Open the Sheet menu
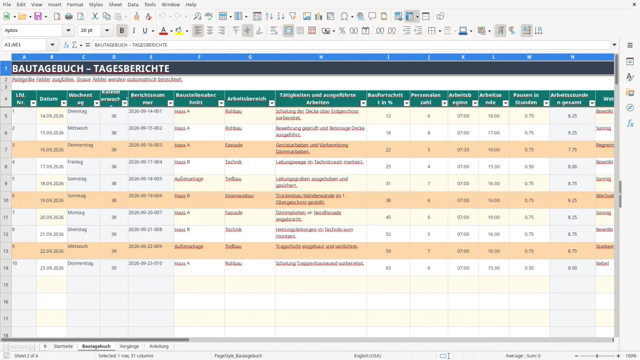This screenshot has height=360, width=640. coord(115,4)
